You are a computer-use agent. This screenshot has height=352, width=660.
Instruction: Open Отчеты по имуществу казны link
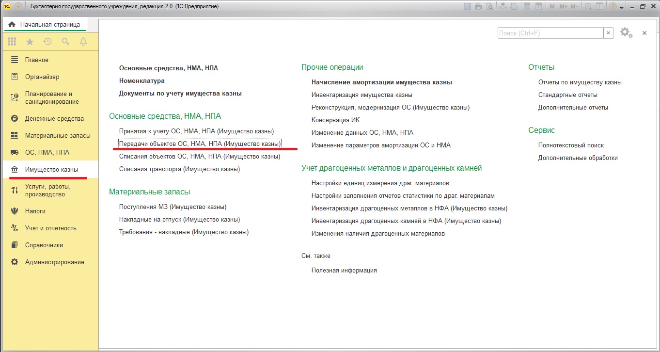(580, 82)
